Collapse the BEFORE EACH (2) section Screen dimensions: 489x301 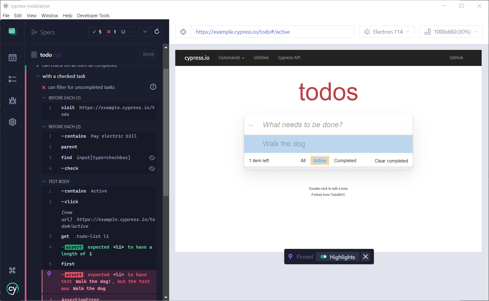(45, 127)
